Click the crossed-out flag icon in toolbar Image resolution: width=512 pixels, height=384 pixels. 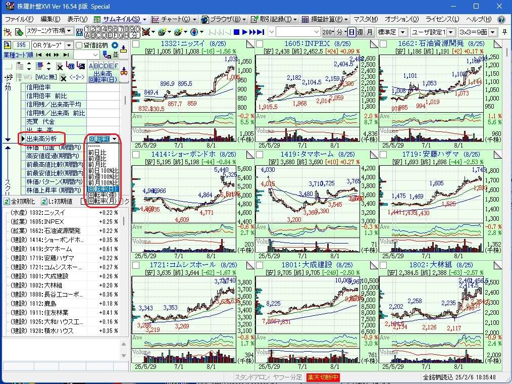[146, 32]
